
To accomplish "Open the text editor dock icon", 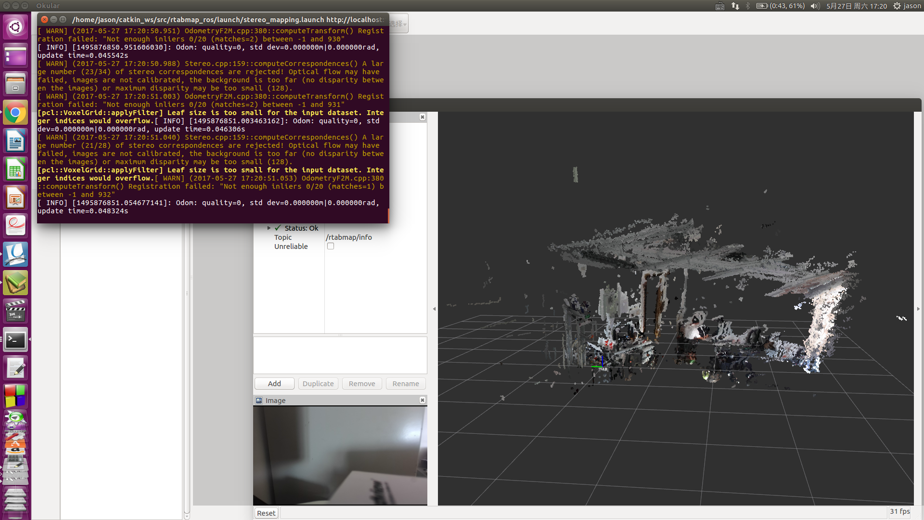I will point(15,369).
